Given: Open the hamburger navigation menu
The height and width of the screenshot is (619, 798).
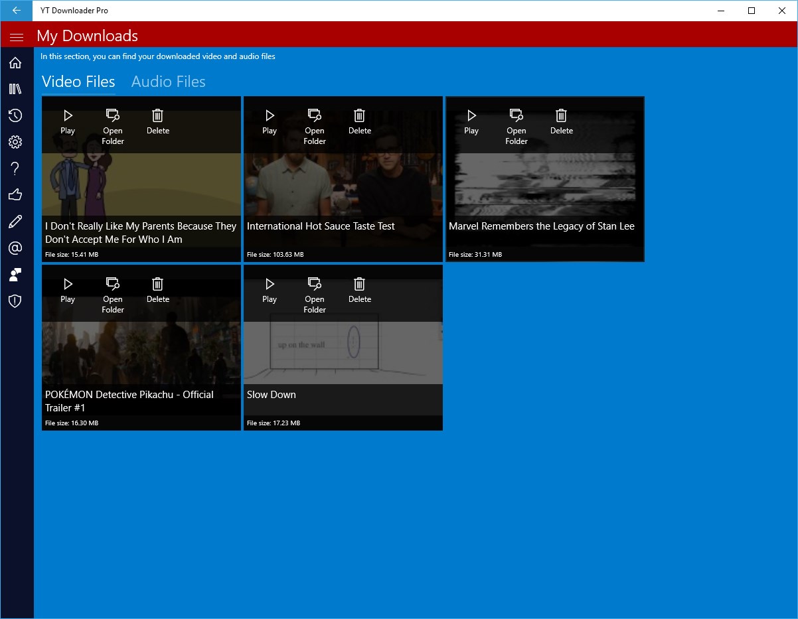Looking at the screenshot, I should pos(17,37).
